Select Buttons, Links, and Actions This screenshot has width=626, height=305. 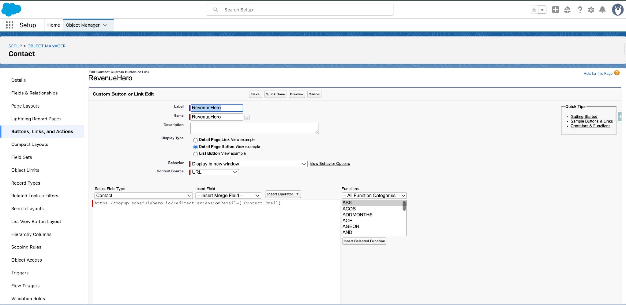42,131
